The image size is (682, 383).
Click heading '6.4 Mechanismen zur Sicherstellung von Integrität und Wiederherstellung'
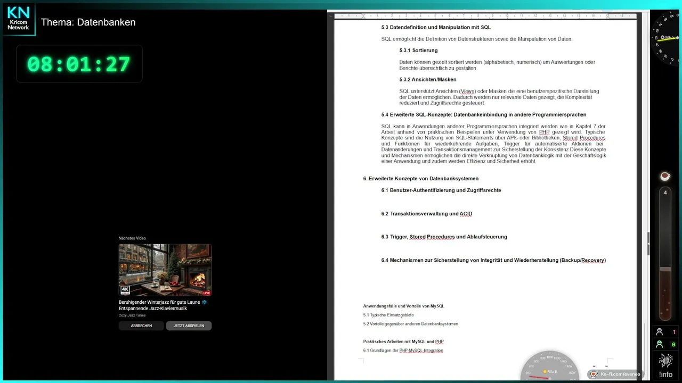coord(493,261)
